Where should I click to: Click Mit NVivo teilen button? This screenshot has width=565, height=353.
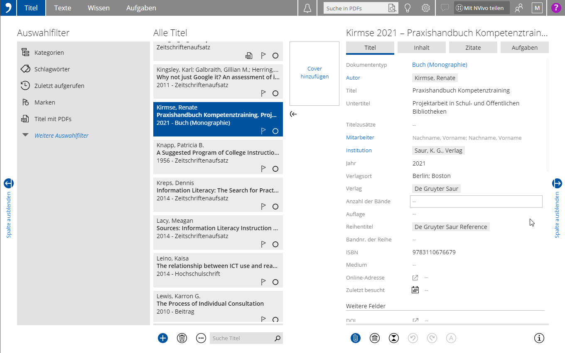tap(482, 8)
